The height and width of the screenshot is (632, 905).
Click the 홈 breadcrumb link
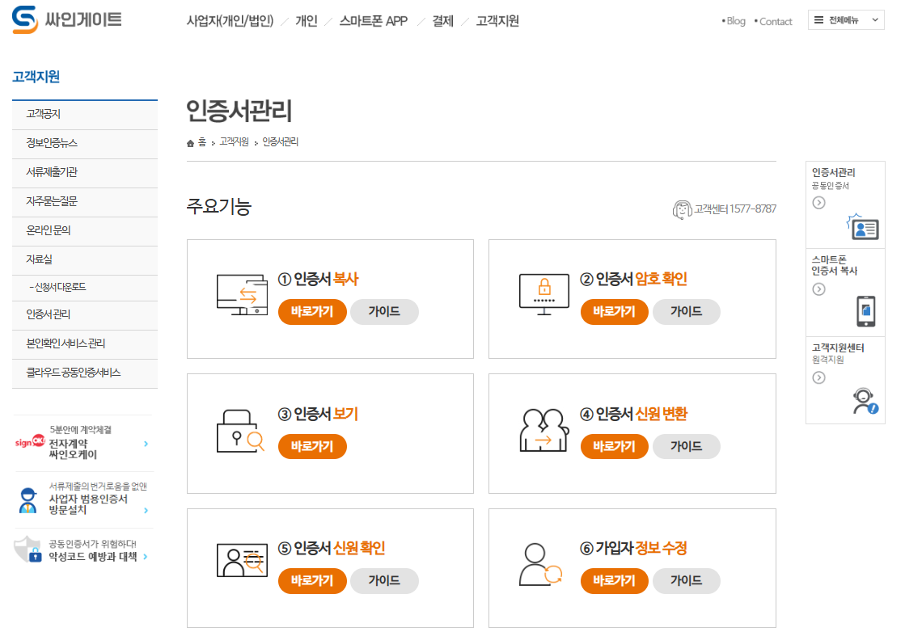click(202, 142)
